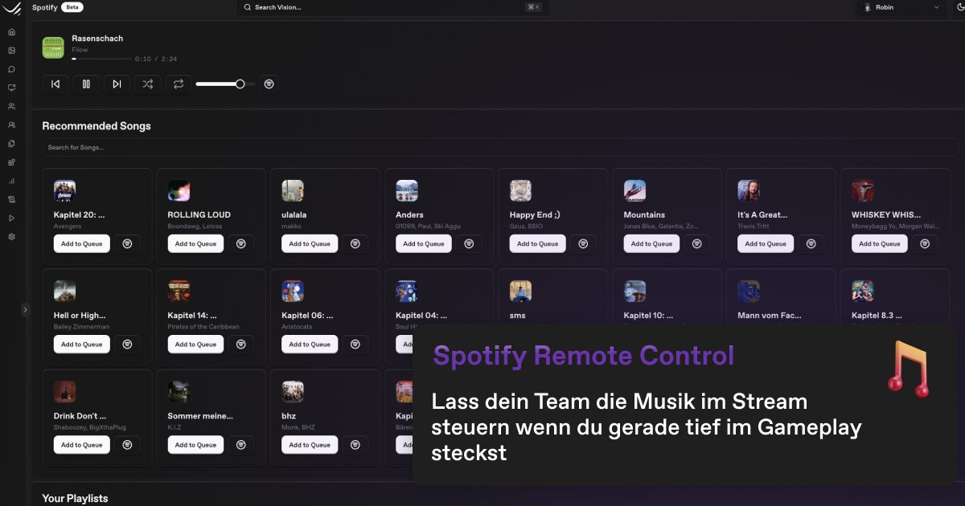Toggle dark mode with the moon icon
Viewport: 965px width, 506px height.
click(x=960, y=8)
